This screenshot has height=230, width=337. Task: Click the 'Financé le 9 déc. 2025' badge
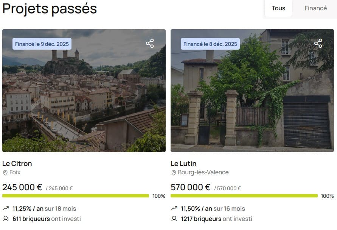[x=42, y=44]
